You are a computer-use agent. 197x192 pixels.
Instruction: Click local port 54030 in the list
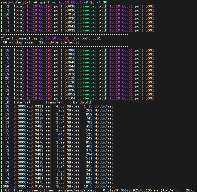click(70, 18)
